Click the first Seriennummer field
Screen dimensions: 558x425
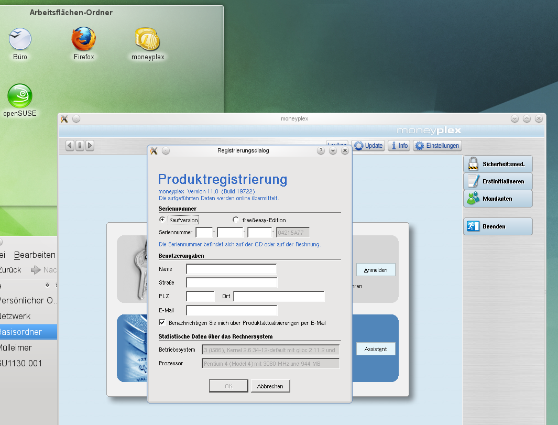click(204, 233)
